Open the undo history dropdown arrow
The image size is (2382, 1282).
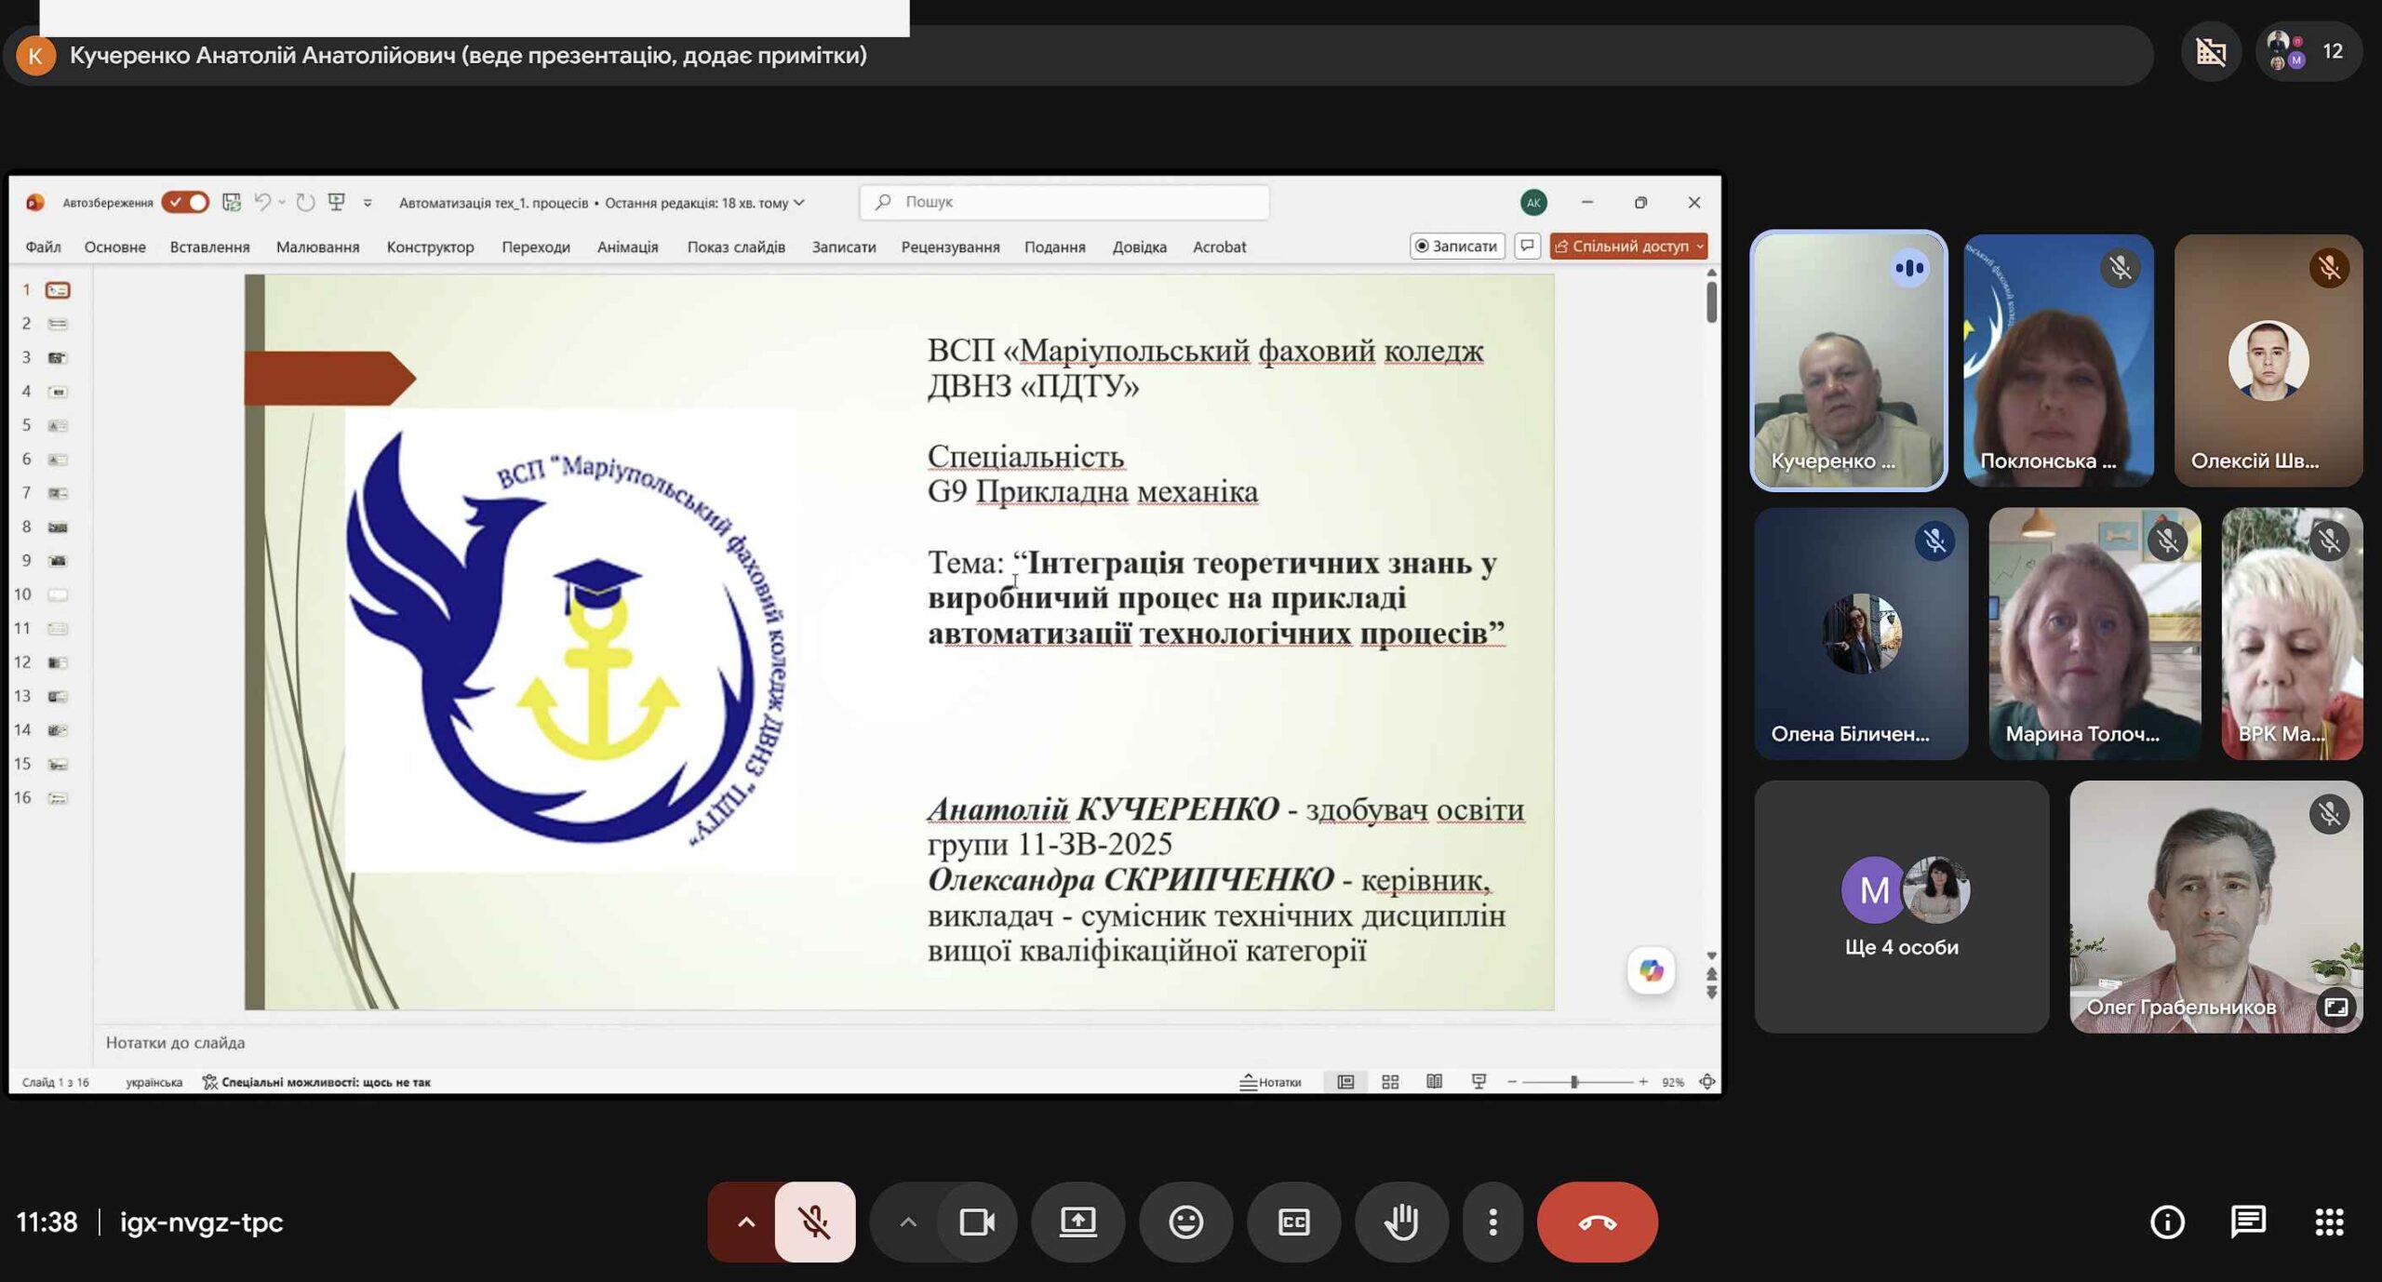282,202
